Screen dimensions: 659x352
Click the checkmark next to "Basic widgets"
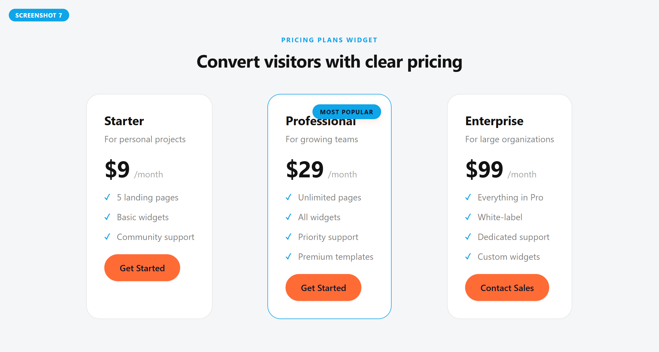coord(107,217)
